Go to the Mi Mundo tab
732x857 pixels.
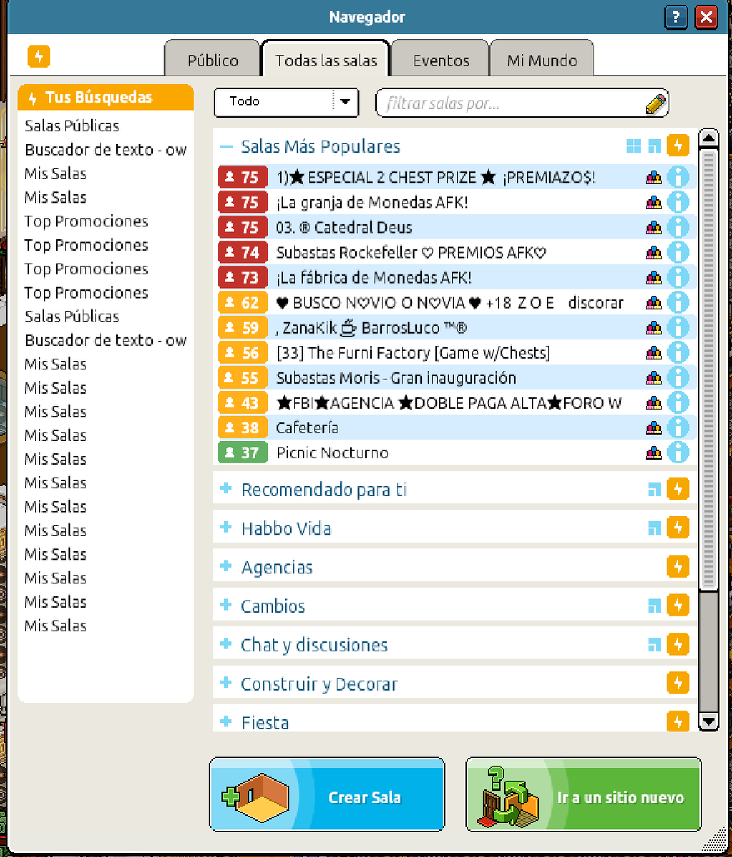pos(542,60)
